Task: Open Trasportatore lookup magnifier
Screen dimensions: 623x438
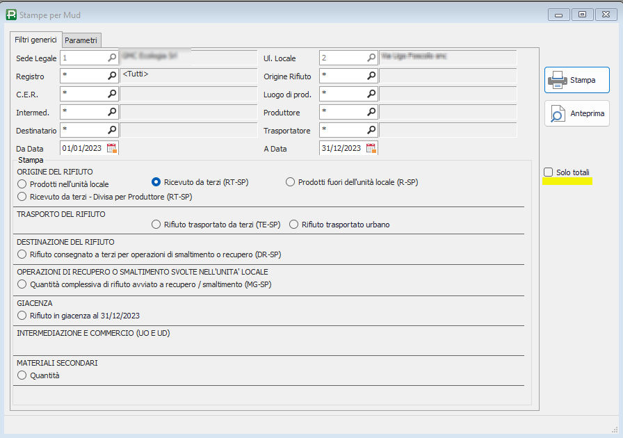Action: coord(371,130)
